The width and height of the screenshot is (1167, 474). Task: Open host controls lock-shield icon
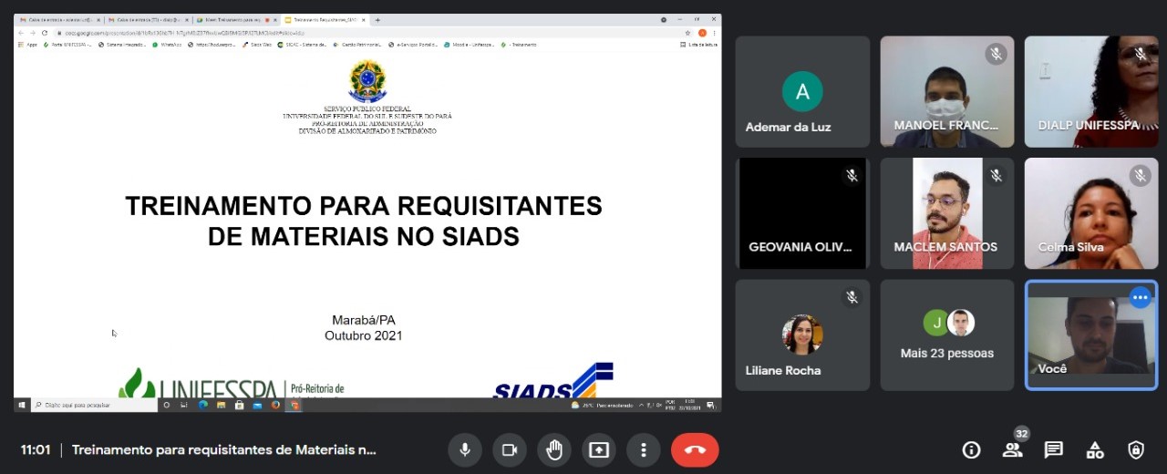tap(1136, 449)
